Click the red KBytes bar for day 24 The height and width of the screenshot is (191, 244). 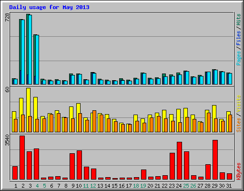(x=180, y=161)
